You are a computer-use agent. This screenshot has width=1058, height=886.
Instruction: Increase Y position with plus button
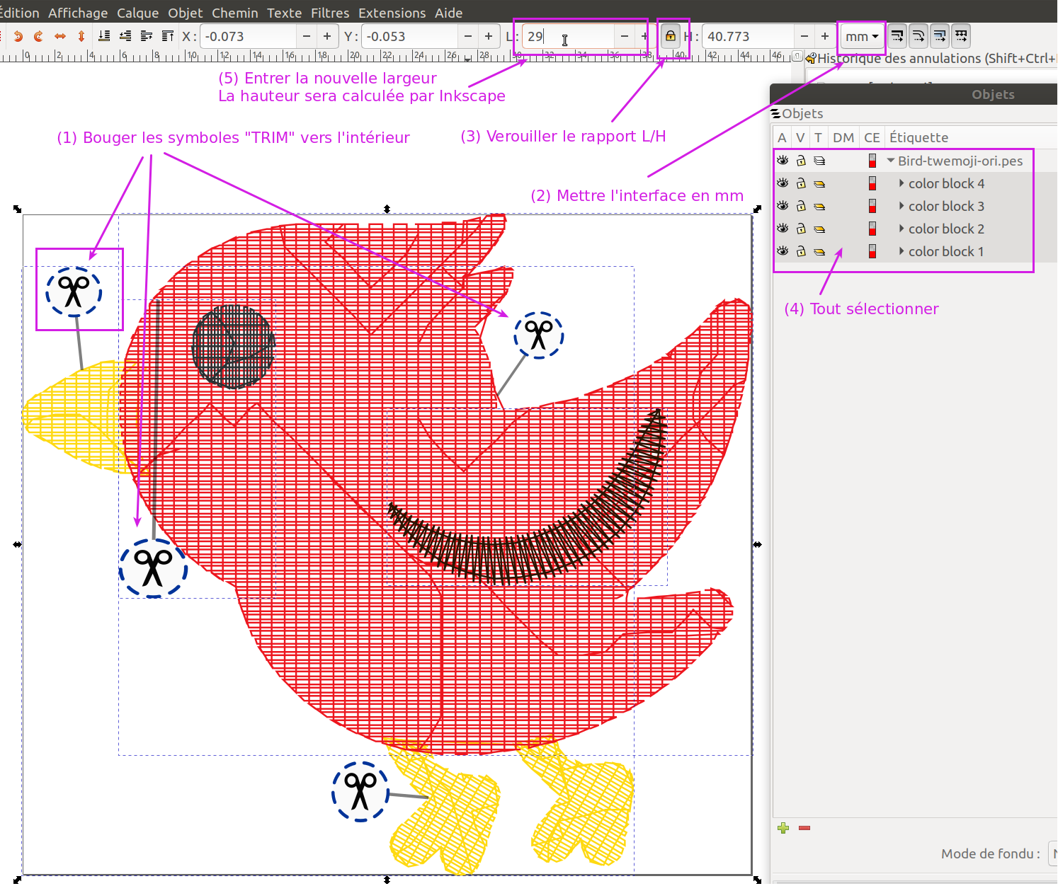(x=489, y=36)
